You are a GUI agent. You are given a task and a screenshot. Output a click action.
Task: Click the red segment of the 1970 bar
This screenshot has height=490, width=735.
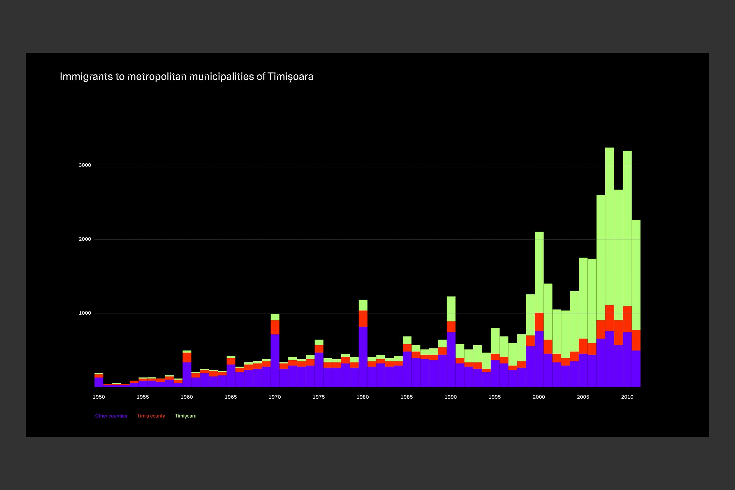tap(275, 327)
